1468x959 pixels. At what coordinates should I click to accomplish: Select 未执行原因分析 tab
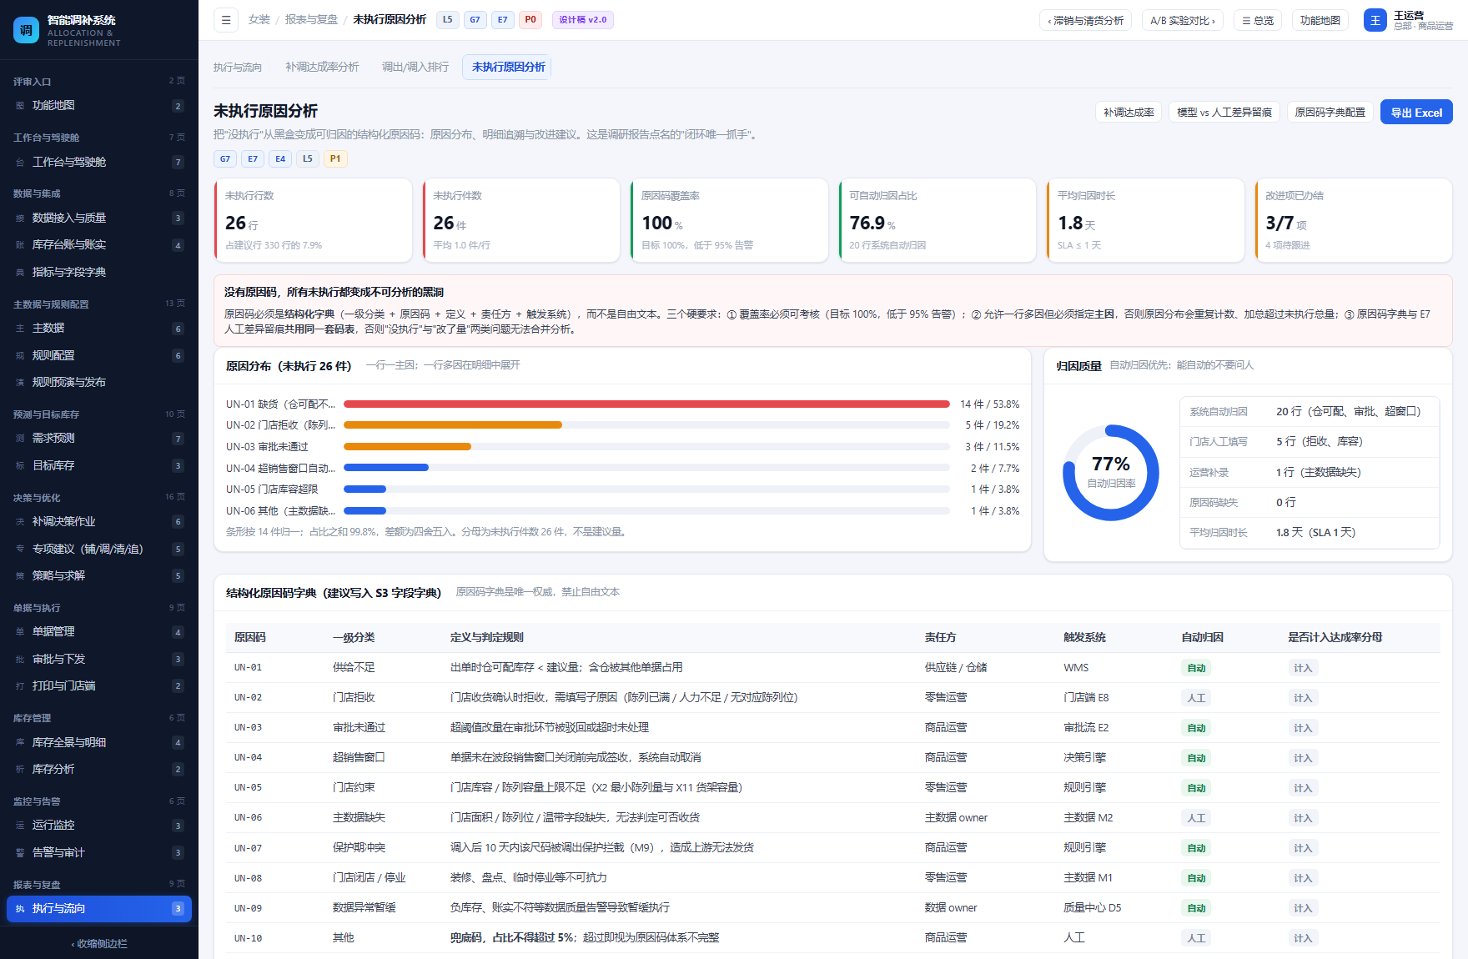(x=508, y=67)
